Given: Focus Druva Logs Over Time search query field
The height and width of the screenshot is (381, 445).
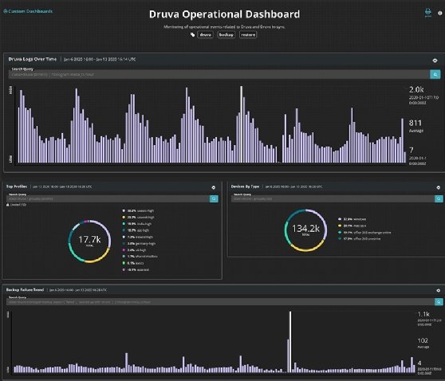Looking at the screenshot, I should (x=219, y=74).
